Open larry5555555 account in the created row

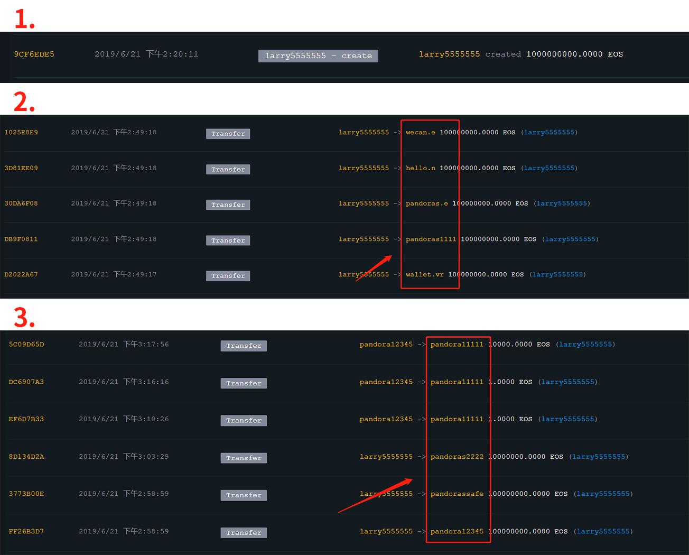tap(450, 54)
